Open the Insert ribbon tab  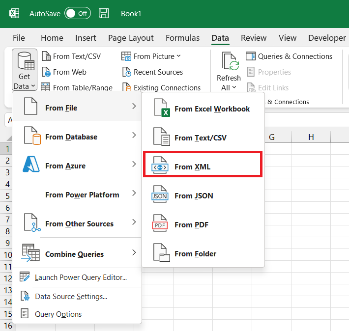coord(86,38)
